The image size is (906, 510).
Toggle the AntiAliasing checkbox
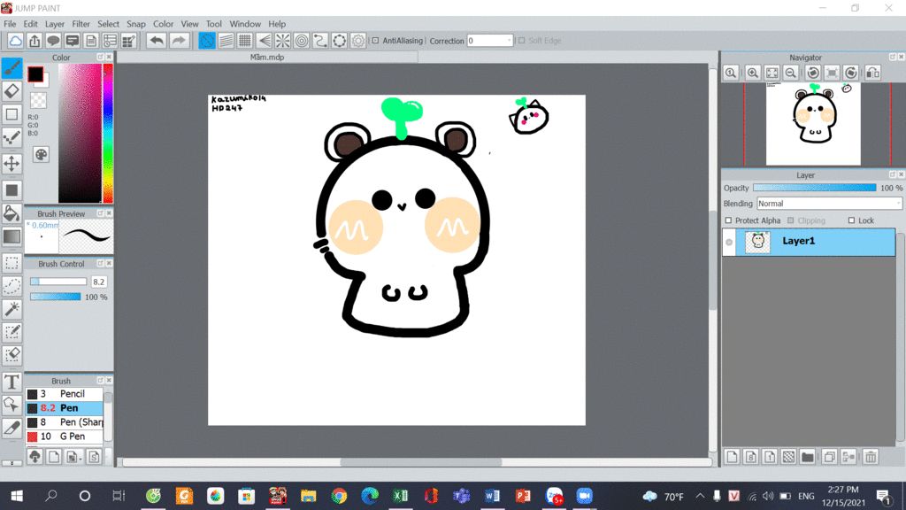point(375,41)
